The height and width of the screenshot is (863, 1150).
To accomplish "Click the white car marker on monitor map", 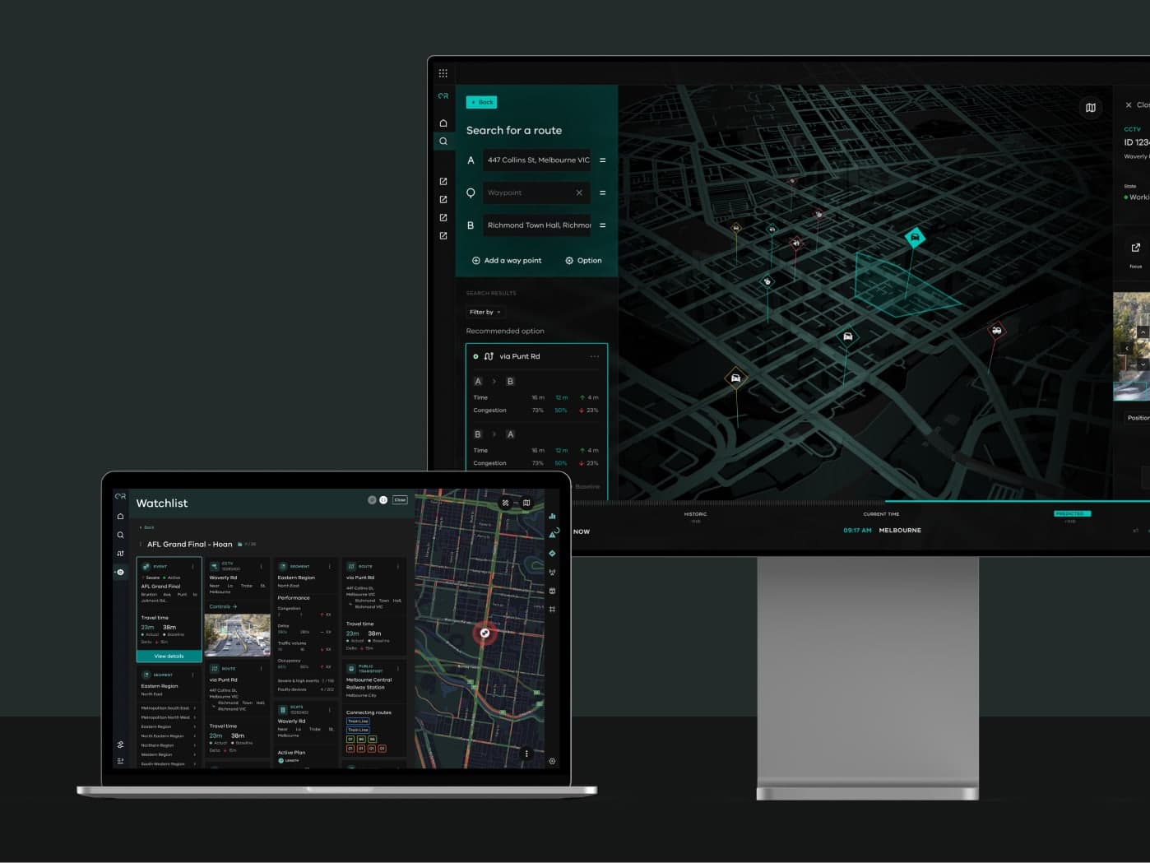I will (848, 336).
